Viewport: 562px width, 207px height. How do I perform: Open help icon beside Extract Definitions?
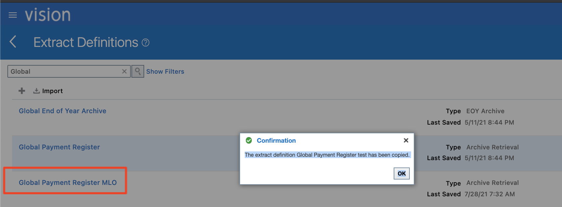point(146,43)
